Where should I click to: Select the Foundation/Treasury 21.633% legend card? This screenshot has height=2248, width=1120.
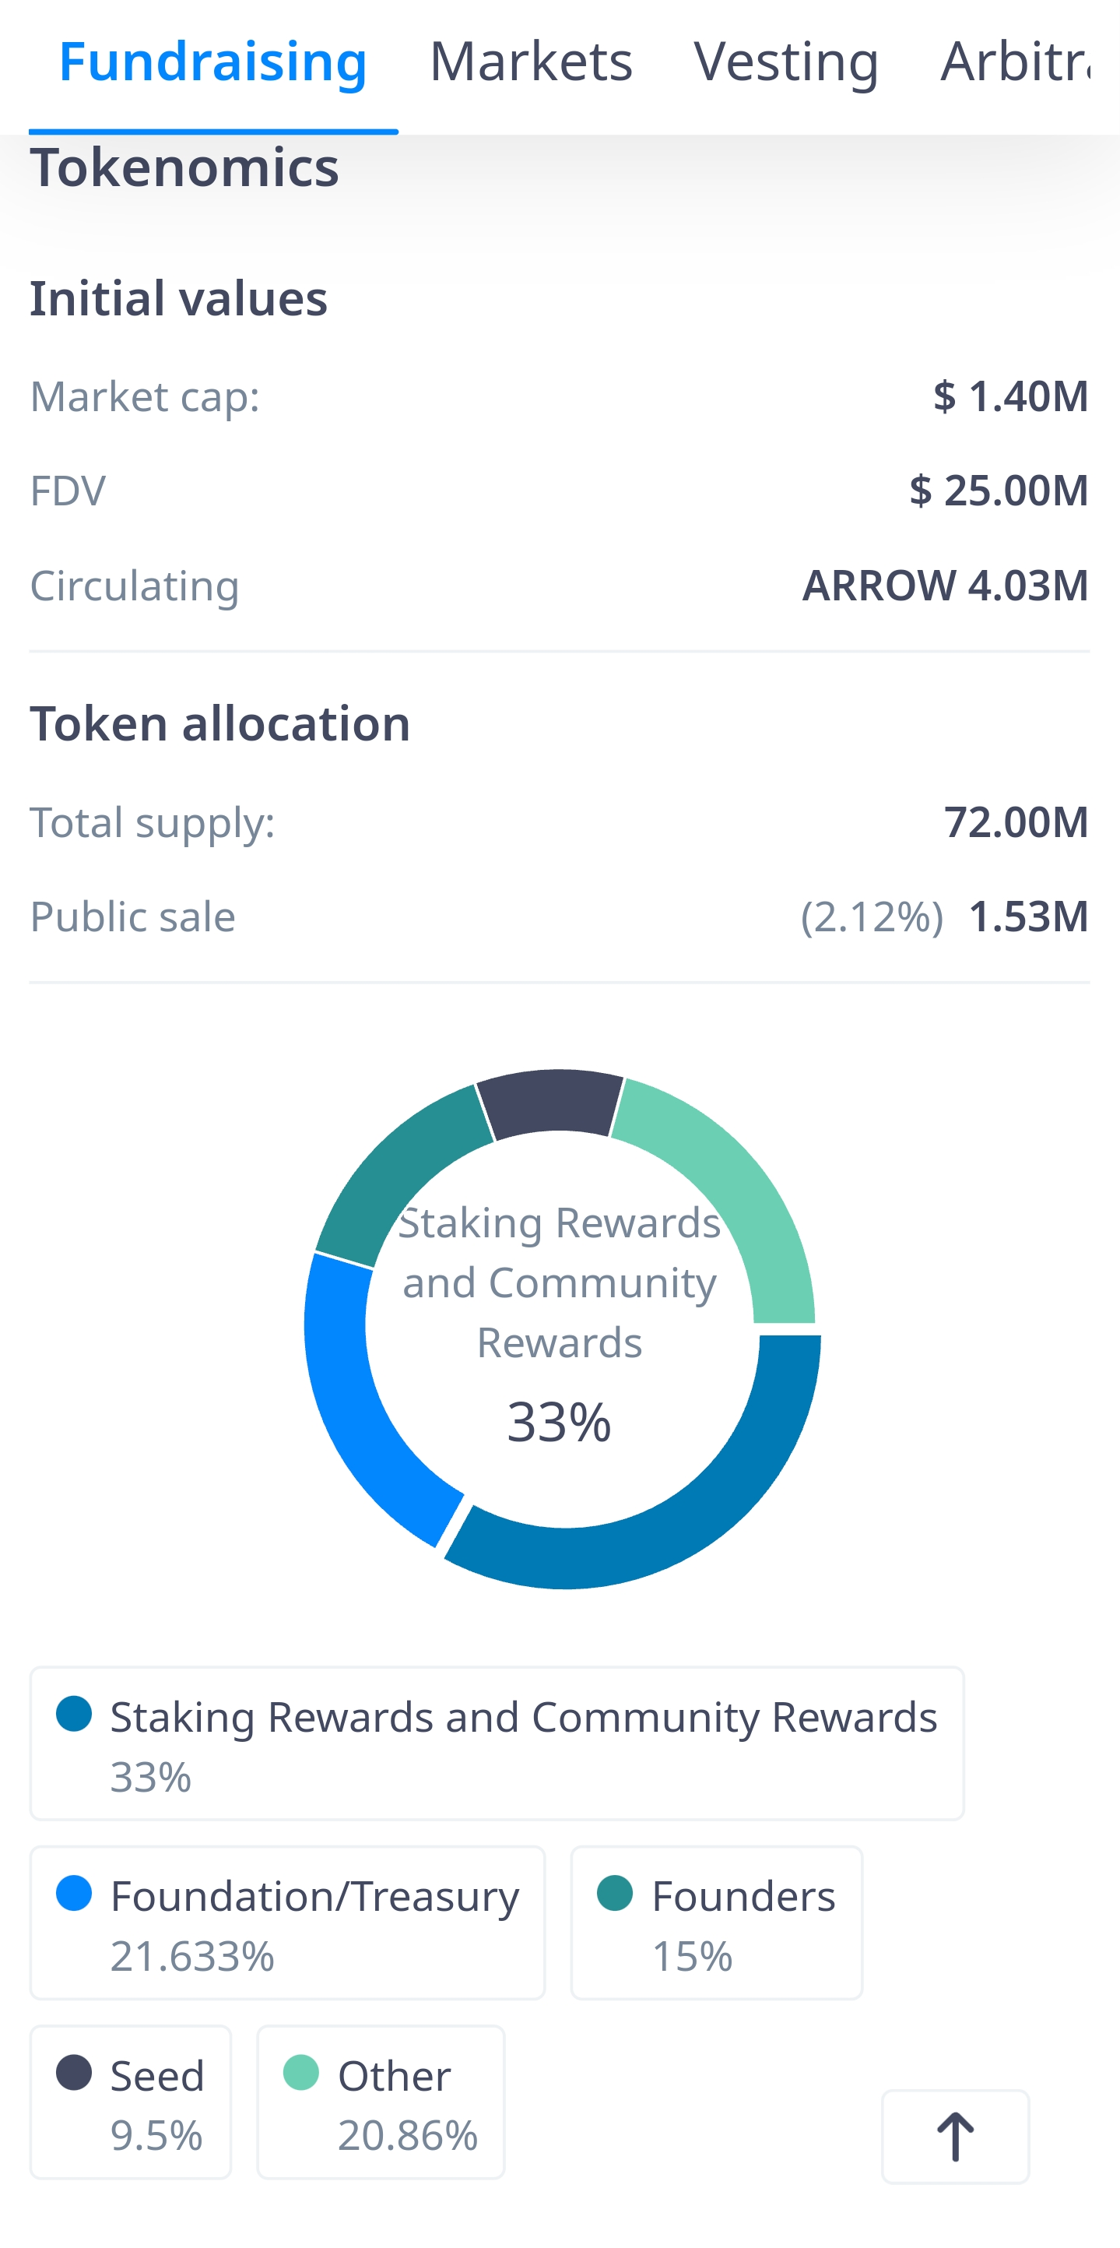[x=287, y=1923]
